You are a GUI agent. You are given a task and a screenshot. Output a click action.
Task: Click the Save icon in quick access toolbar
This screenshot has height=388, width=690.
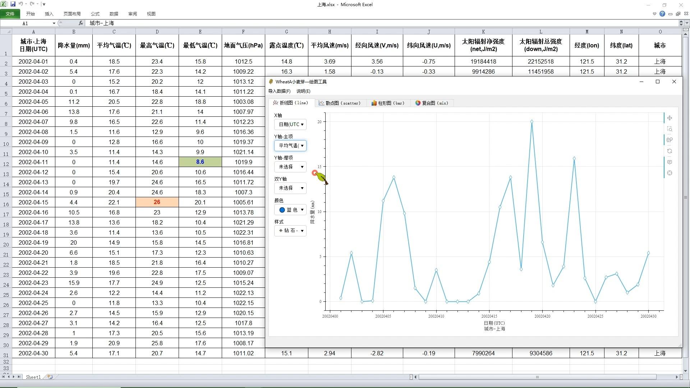tap(13, 4)
